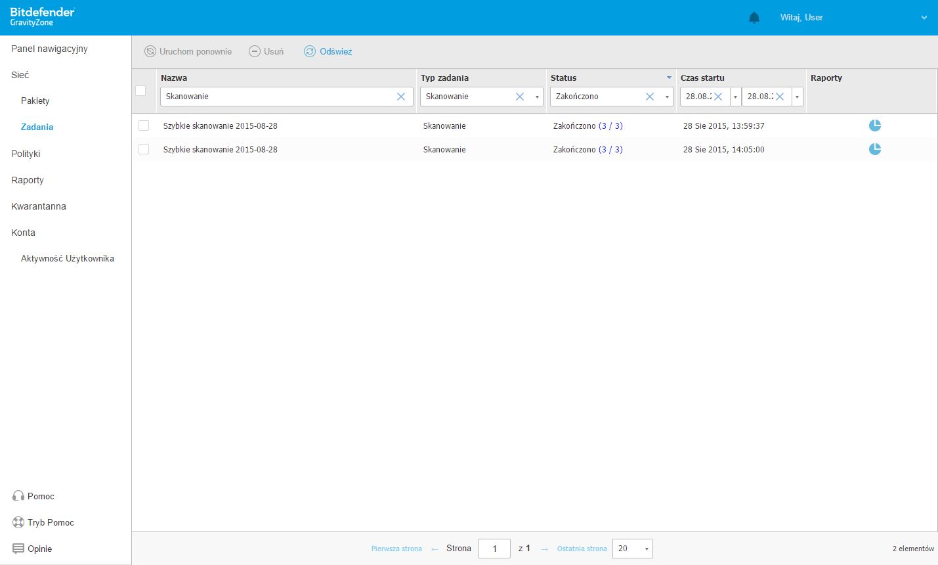Select Zadania in the sidebar

(x=37, y=127)
